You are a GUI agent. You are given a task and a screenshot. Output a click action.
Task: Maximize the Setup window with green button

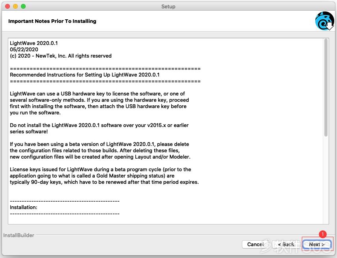pos(23,6)
